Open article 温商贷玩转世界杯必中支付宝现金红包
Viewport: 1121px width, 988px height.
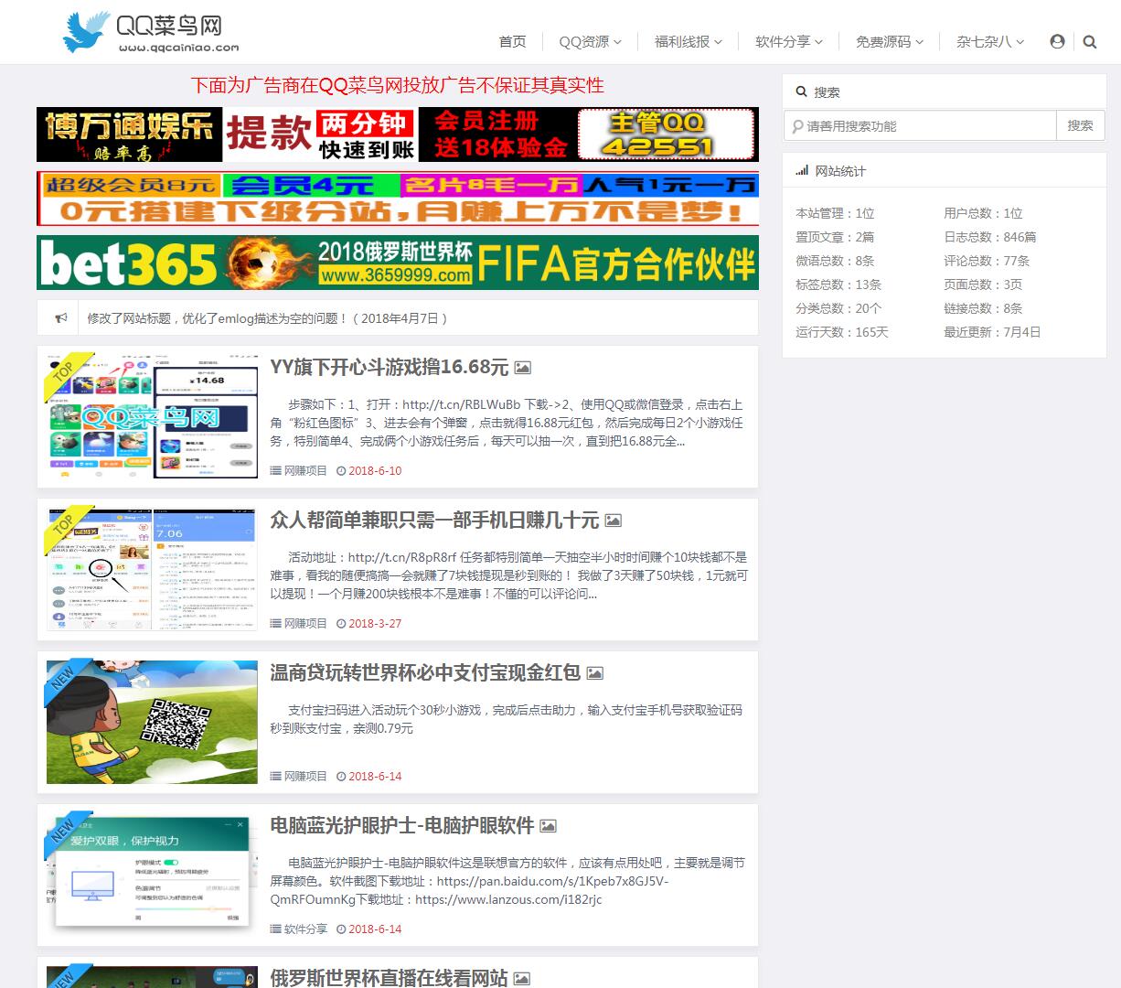[425, 673]
